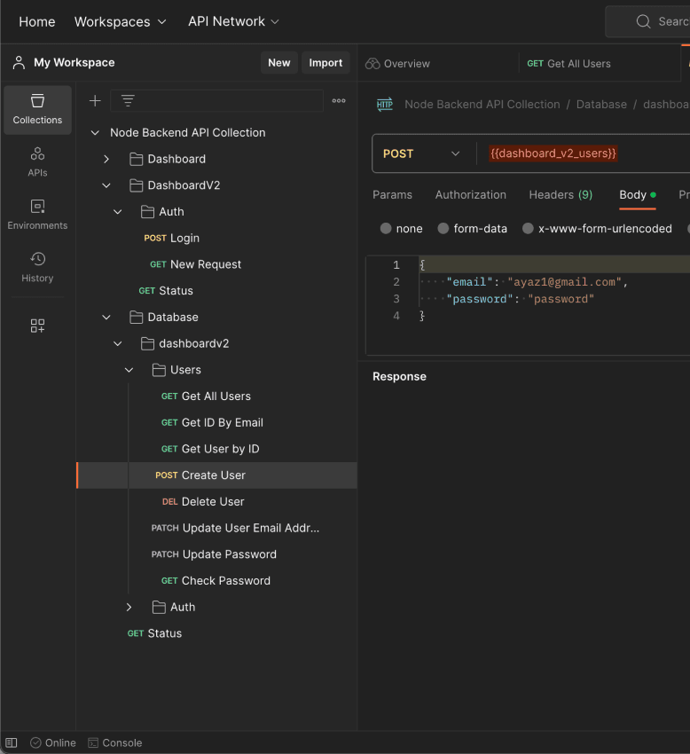Collapse the Node Backend API Collection

point(95,133)
